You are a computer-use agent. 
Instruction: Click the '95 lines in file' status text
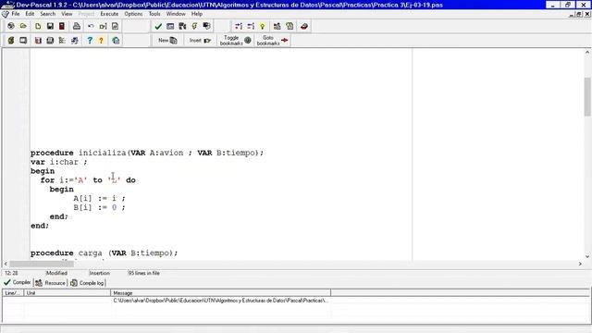[143, 273]
